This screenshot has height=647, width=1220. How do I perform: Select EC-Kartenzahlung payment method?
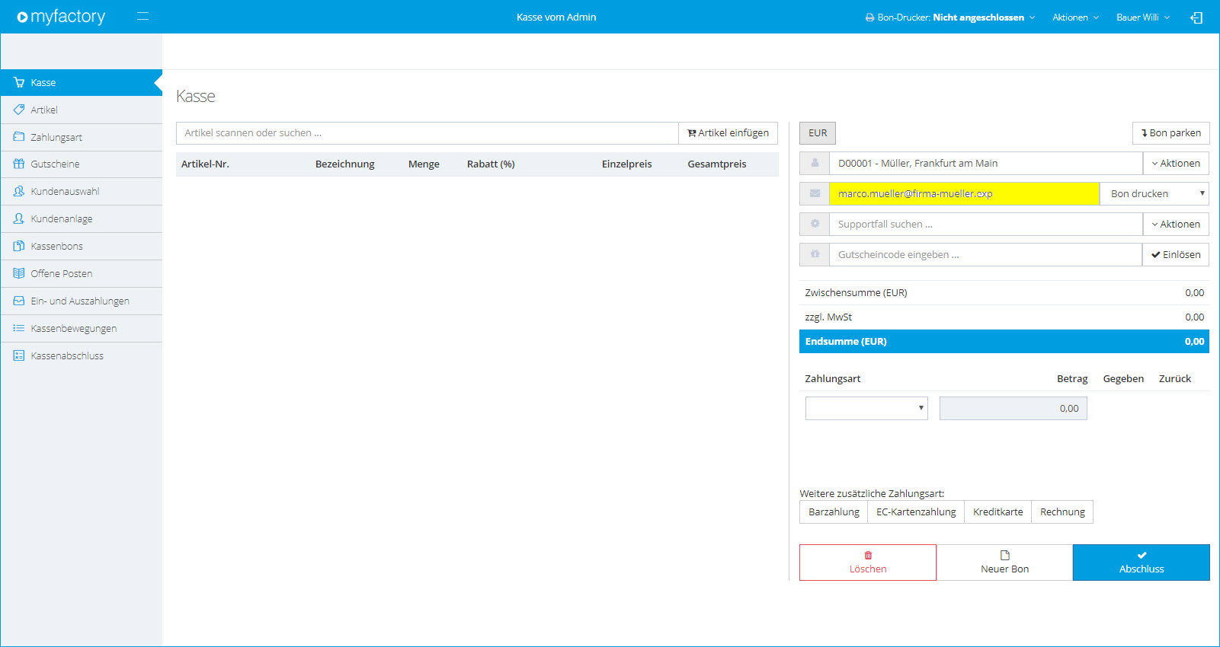click(916, 512)
